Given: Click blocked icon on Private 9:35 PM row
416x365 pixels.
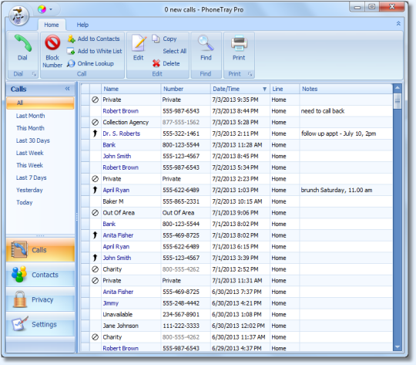Looking at the screenshot, I should [95, 100].
